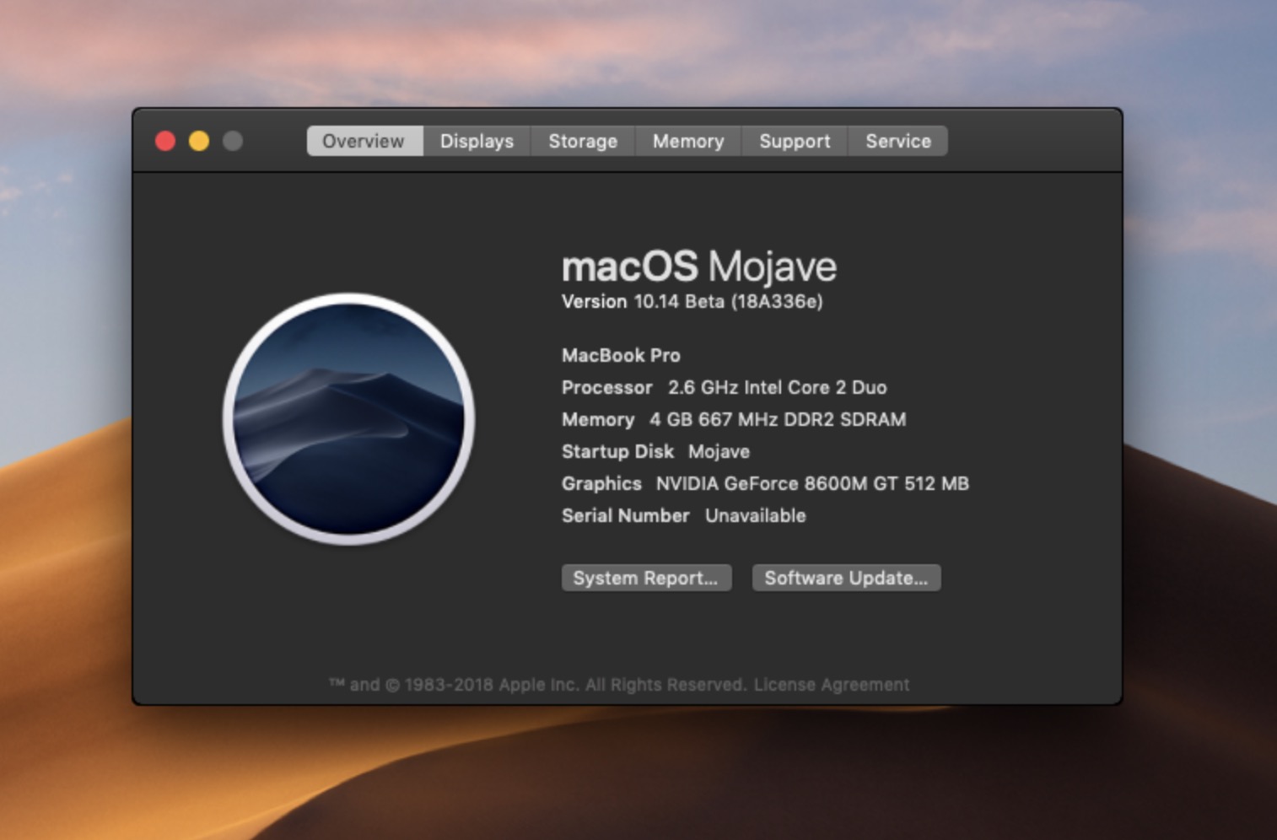
Task: Click the Startup Disk Mojave entry
Action: (x=655, y=451)
